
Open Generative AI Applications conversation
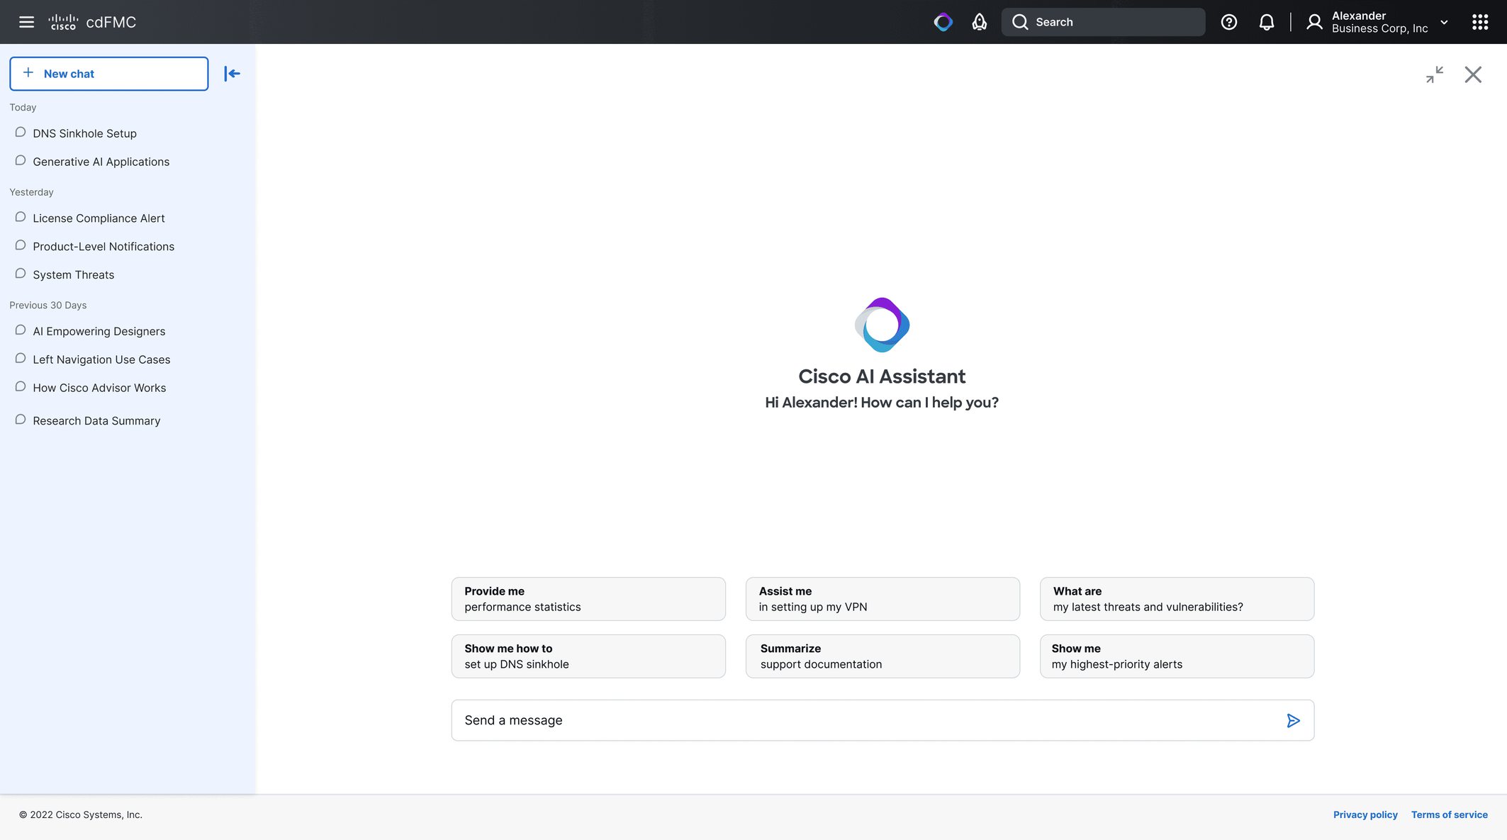tap(101, 162)
